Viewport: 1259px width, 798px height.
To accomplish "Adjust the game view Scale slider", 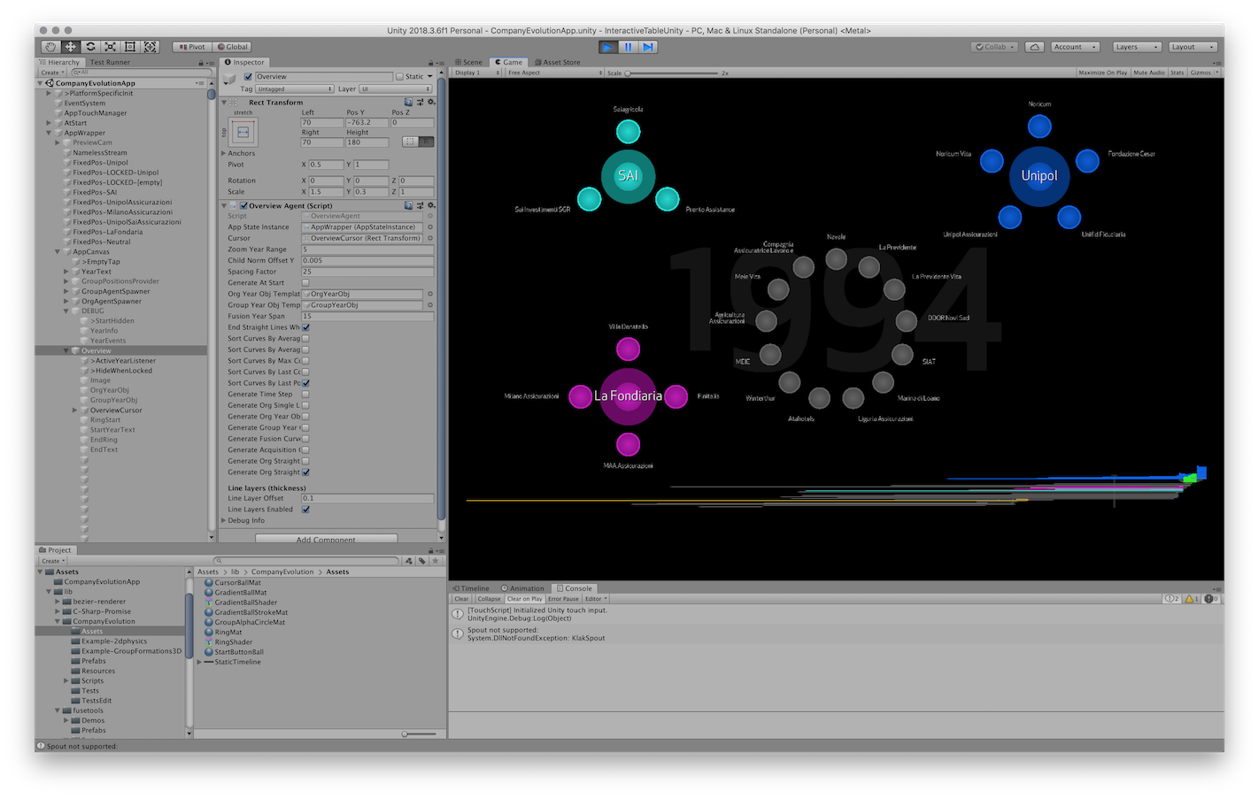I will (x=628, y=73).
